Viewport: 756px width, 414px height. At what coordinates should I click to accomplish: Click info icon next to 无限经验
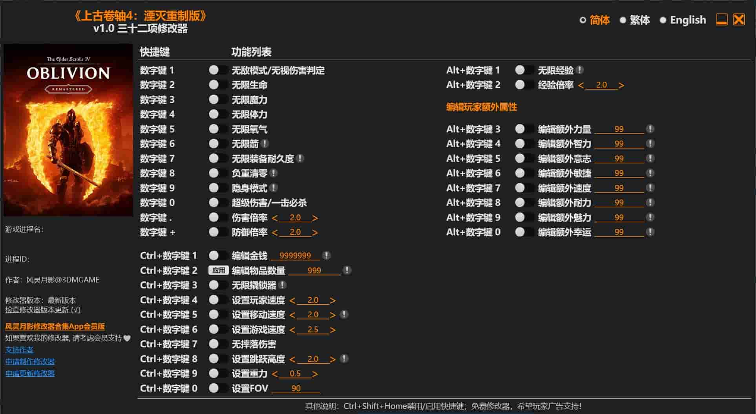point(580,70)
